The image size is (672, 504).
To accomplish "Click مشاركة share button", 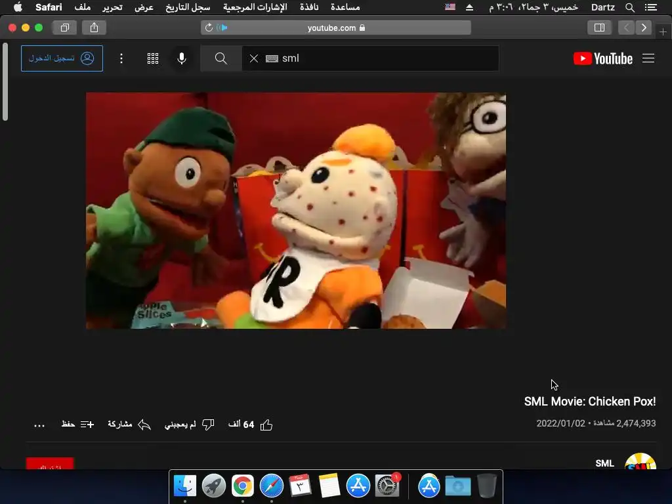I will pyautogui.click(x=129, y=425).
